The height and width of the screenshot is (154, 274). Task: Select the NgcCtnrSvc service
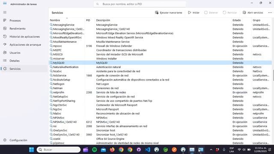(x=160, y=105)
